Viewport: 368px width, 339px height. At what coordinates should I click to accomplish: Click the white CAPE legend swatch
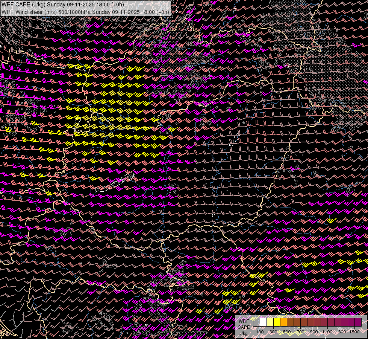coord(263,322)
